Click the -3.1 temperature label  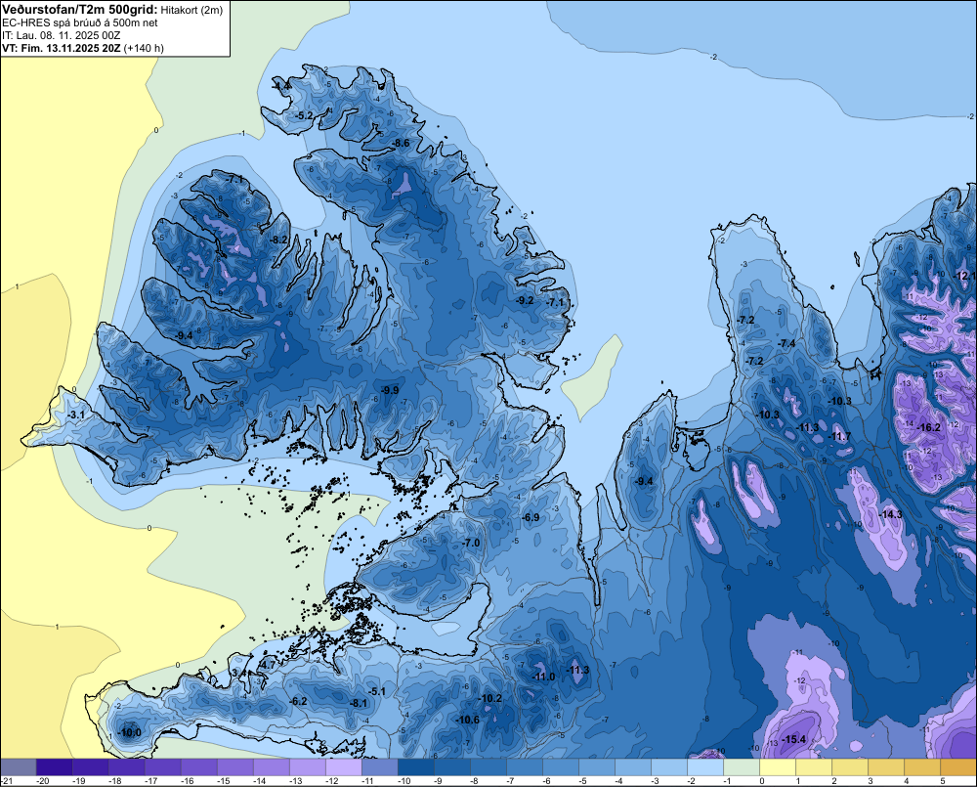click(x=75, y=415)
